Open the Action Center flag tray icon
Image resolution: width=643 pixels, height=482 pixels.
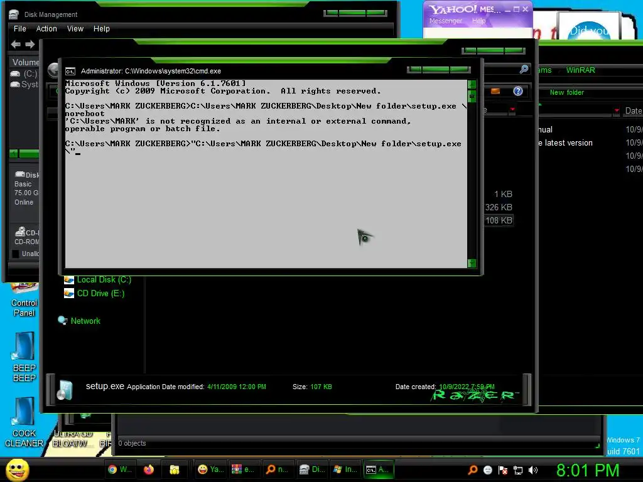pyautogui.click(x=503, y=470)
